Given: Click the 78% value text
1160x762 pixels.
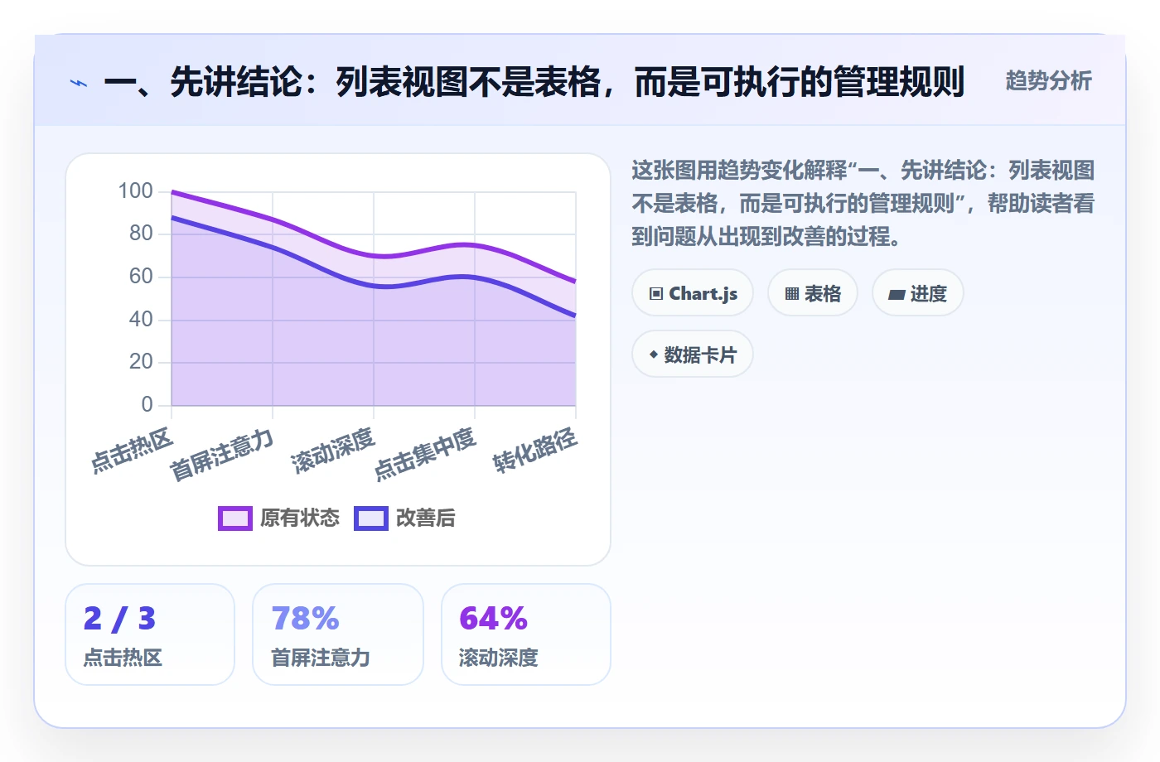Looking at the screenshot, I should click(x=305, y=618).
